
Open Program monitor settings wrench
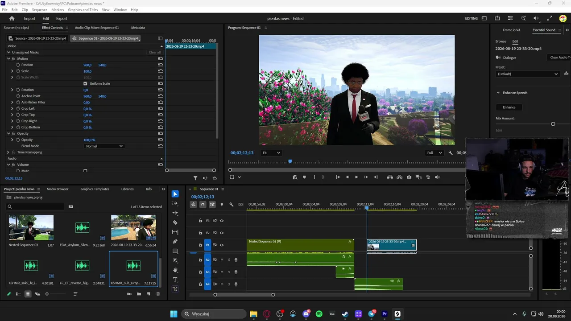[451, 153]
